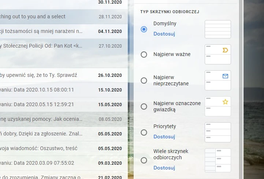The height and width of the screenshot is (179, 264).
Task: Open the email dated 15.05.2020 12:59:21
Action: pyautogui.click(x=62, y=104)
